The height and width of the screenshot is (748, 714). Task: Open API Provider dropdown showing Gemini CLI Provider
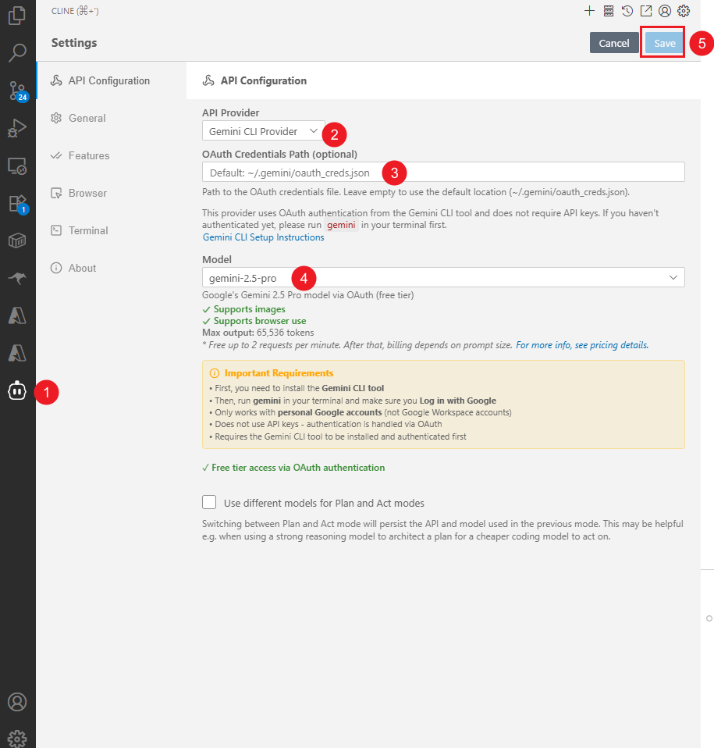click(263, 130)
